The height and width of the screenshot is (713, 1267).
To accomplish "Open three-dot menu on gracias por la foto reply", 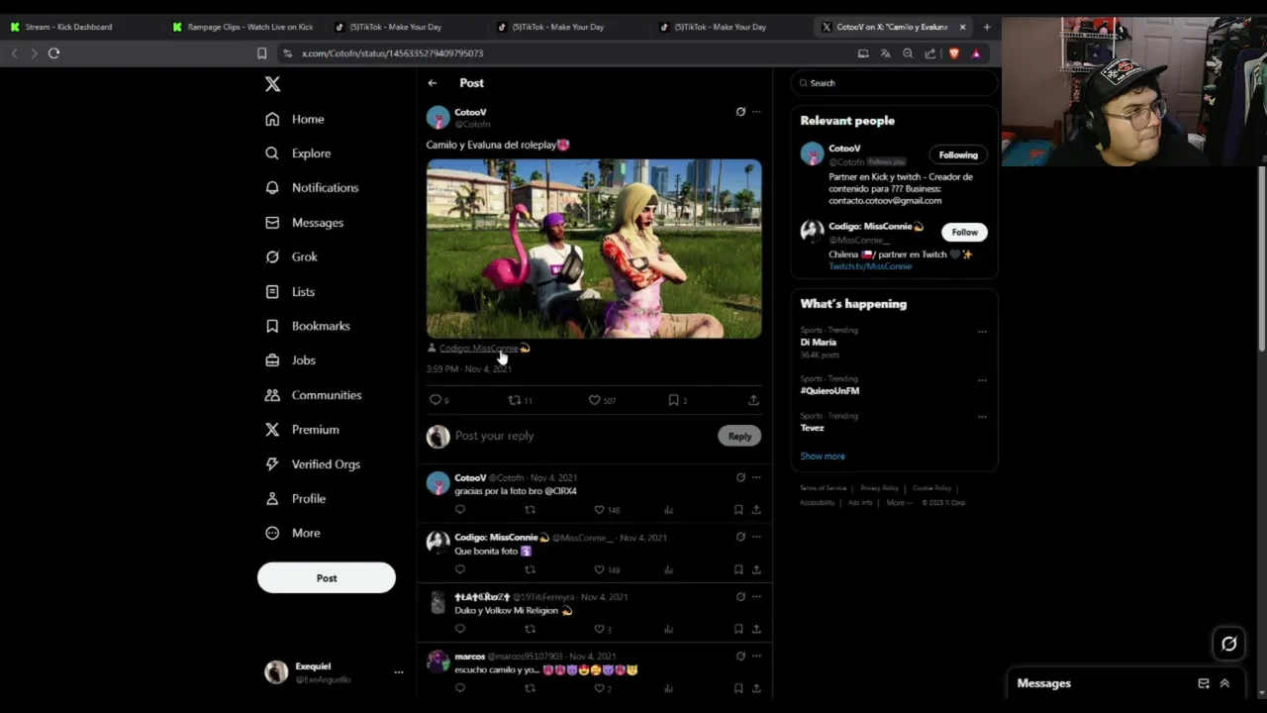I will pyautogui.click(x=756, y=477).
